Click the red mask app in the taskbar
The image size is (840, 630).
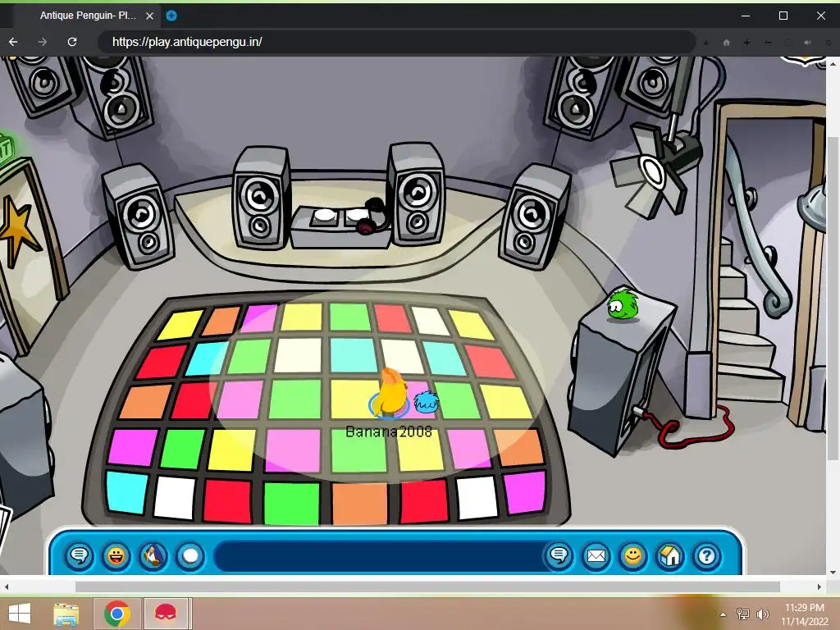166,614
